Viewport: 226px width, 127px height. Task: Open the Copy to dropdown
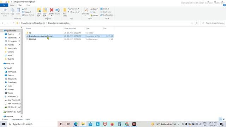pyautogui.click(x=45, y=12)
